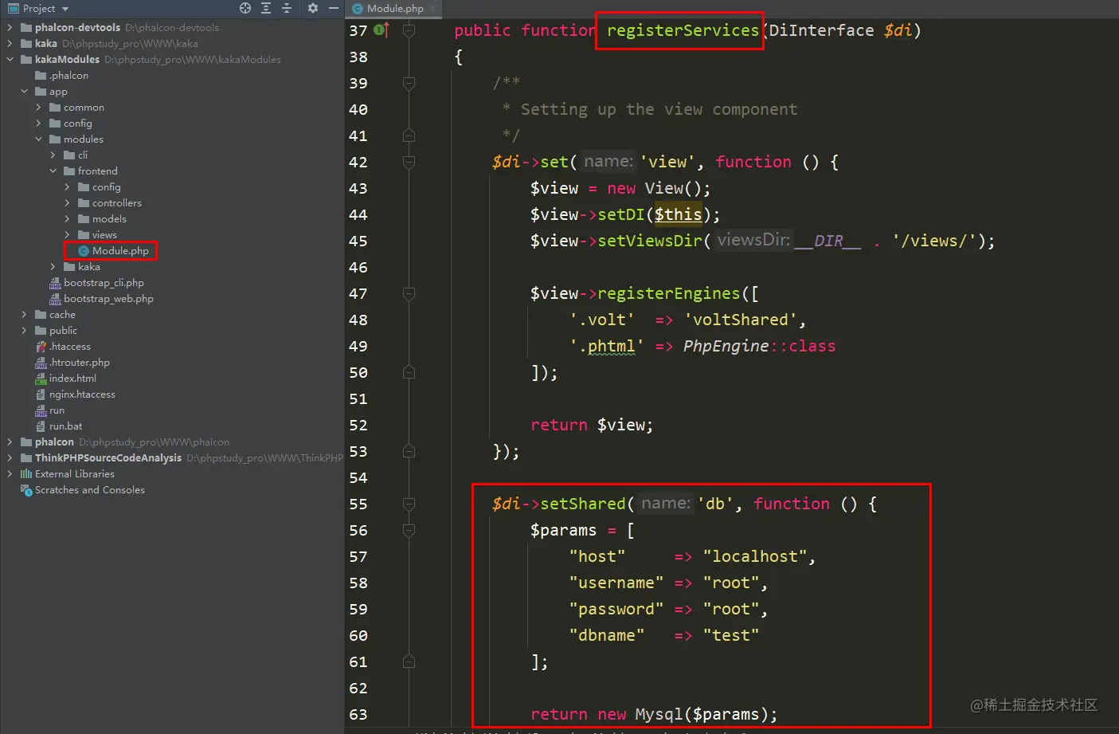Collapse the $params array fold on line 56
This screenshot has height=734, width=1119.
409,530
